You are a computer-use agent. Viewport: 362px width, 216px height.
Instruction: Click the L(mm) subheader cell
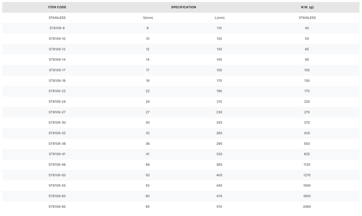point(220,18)
